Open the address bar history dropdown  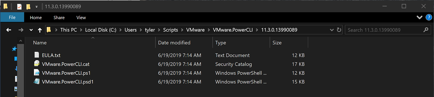tap(331, 30)
